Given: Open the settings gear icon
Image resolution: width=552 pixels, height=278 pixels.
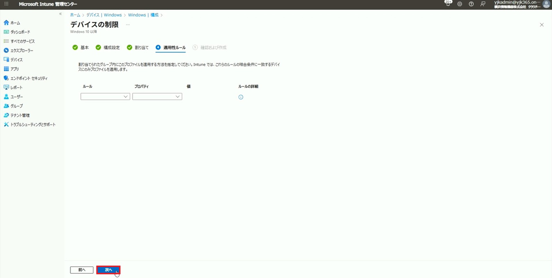Looking at the screenshot, I should coord(460,4).
